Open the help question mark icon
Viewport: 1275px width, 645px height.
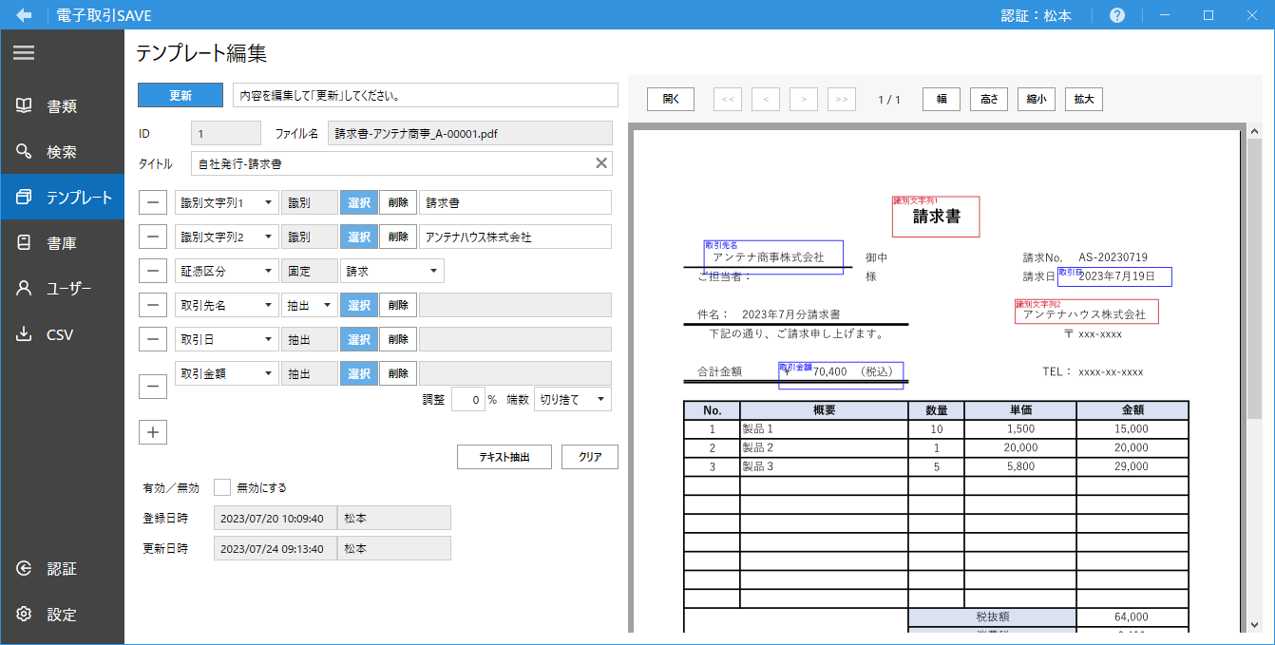1117,15
